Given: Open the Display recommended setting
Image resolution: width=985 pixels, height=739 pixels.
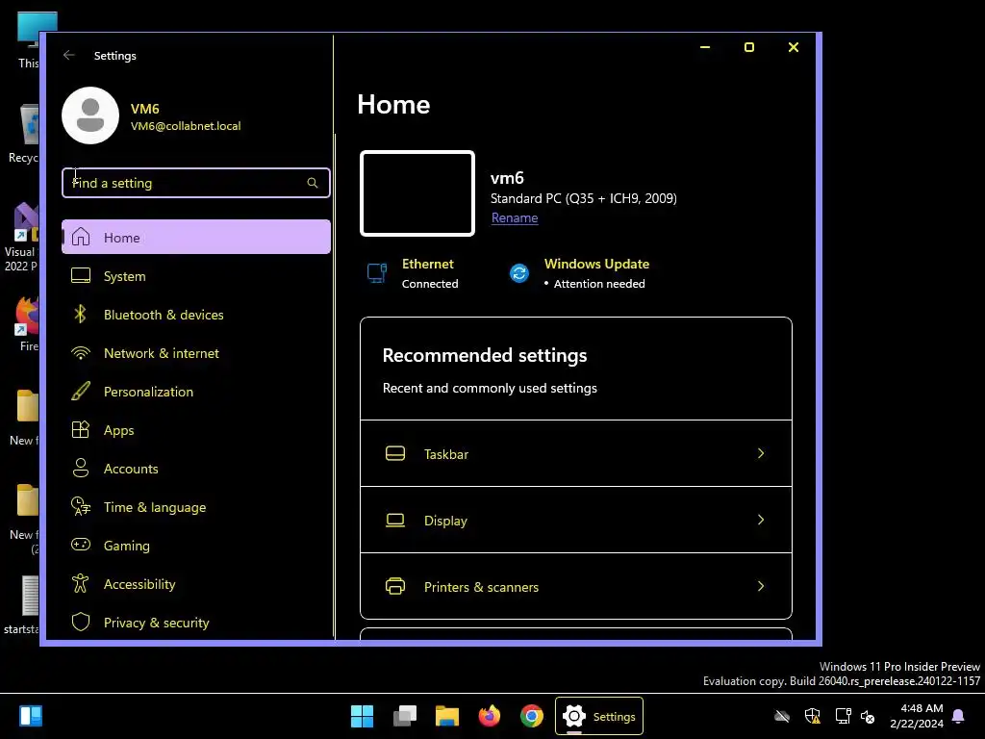Looking at the screenshot, I should click(x=575, y=520).
